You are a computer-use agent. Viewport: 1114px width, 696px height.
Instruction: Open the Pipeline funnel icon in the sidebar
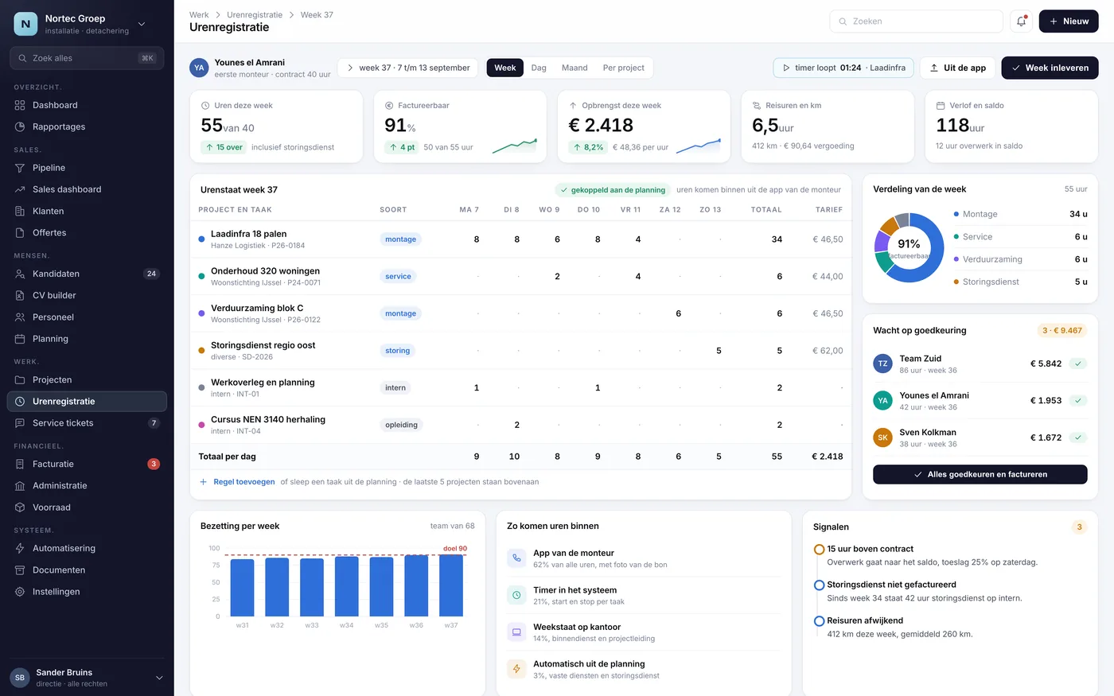(20, 168)
